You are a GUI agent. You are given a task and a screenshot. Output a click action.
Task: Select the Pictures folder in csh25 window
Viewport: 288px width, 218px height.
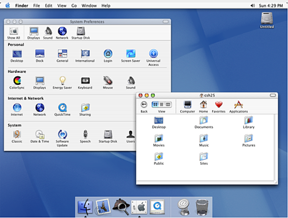coord(249,141)
